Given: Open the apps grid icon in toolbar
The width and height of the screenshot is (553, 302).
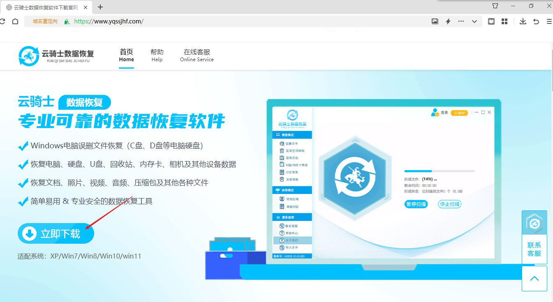Looking at the screenshot, I should tap(504, 21).
